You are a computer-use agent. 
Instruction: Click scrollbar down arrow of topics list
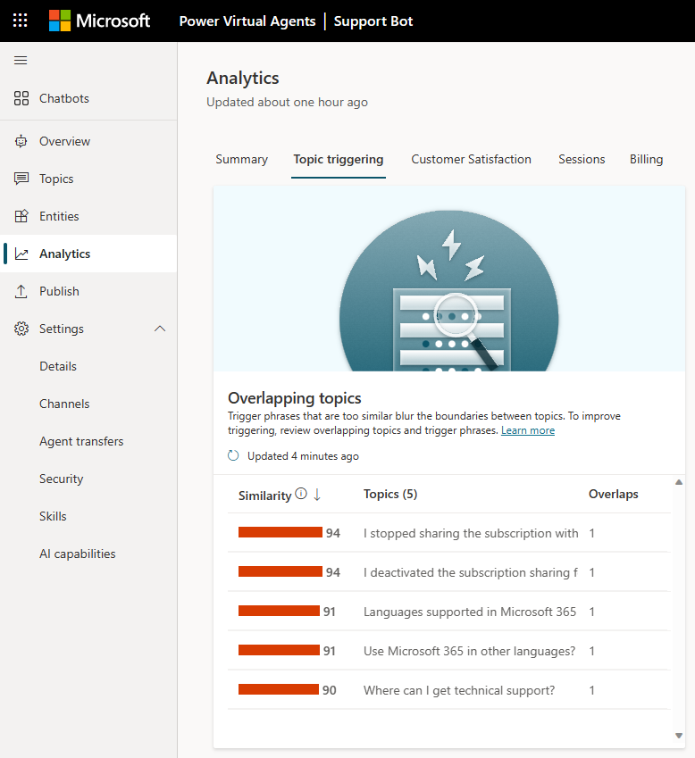(x=679, y=736)
